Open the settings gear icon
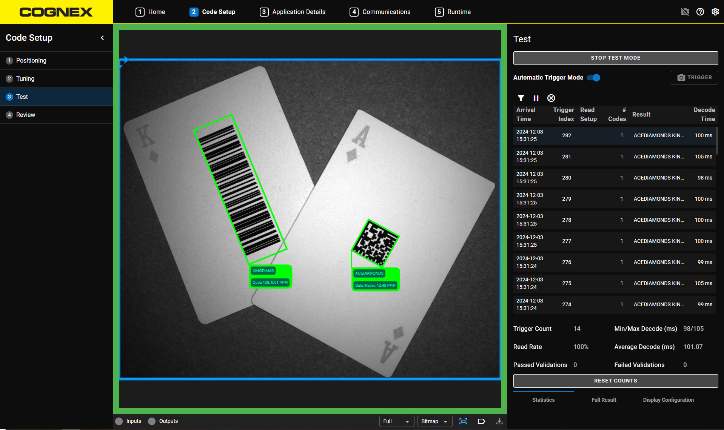 [x=715, y=12]
